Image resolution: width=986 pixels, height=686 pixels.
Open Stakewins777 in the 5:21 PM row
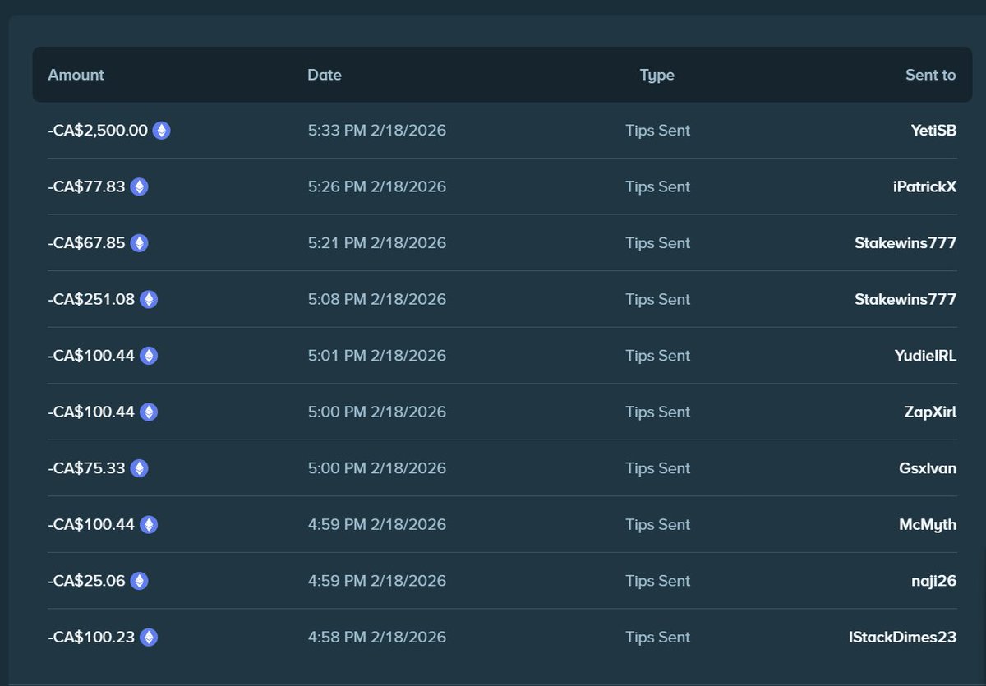[905, 243]
